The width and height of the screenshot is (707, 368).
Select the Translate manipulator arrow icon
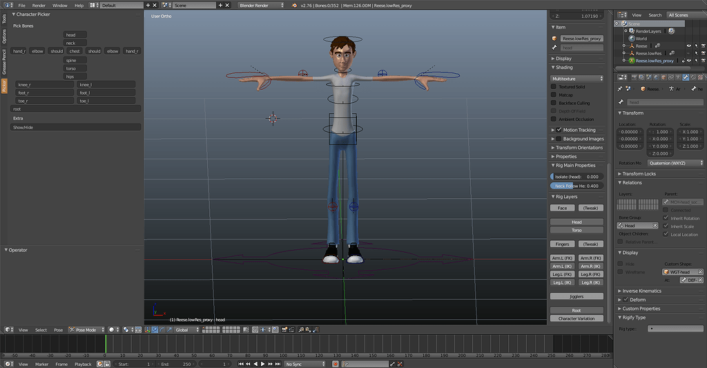tap(155, 329)
